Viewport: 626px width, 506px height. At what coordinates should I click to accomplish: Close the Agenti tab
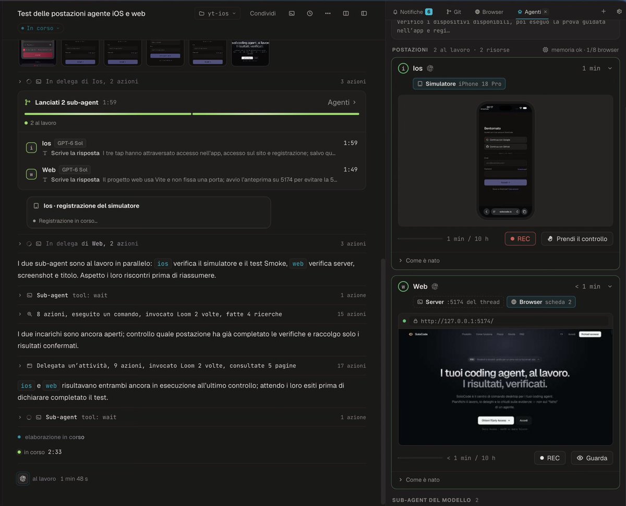(546, 11)
